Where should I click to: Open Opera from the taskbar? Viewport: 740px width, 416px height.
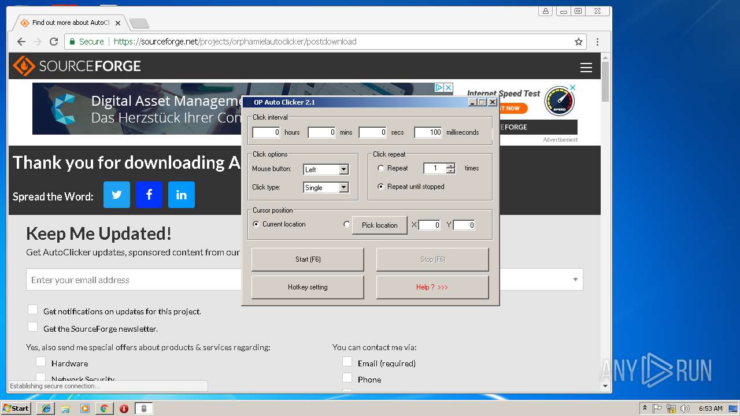click(124, 408)
